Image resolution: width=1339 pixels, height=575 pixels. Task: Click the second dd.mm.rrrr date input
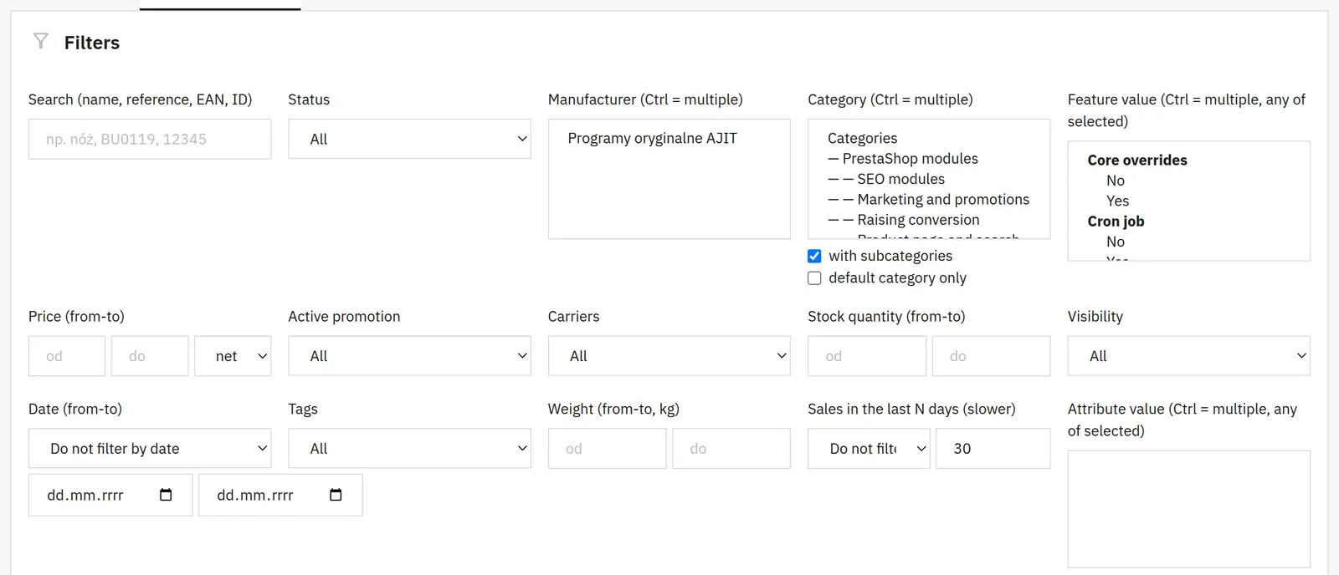point(280,495)
